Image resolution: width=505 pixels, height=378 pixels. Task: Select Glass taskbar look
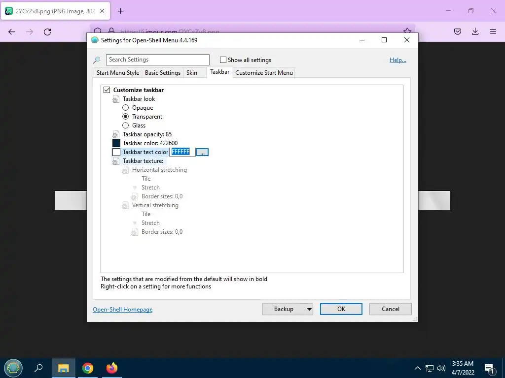(x=126, y=126)
